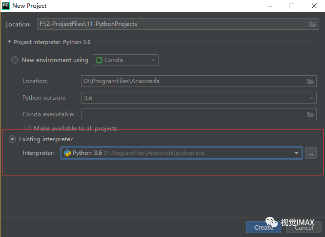
Task: Click the Conda ring icon in the dropdown
Action: coord(99,60)
